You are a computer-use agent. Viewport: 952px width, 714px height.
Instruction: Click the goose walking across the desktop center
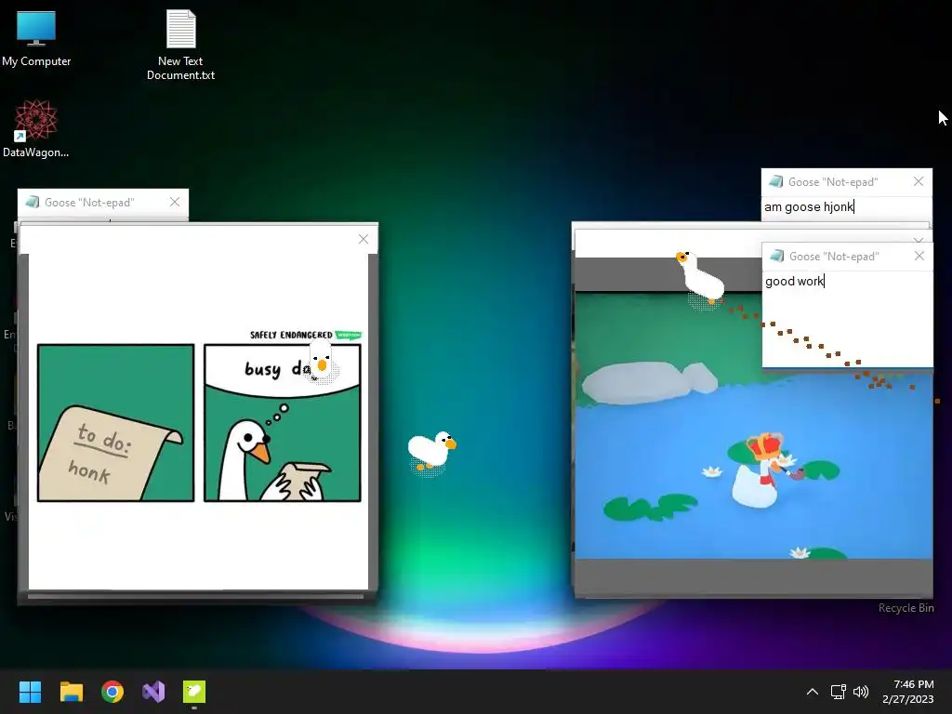coord(431,453)
